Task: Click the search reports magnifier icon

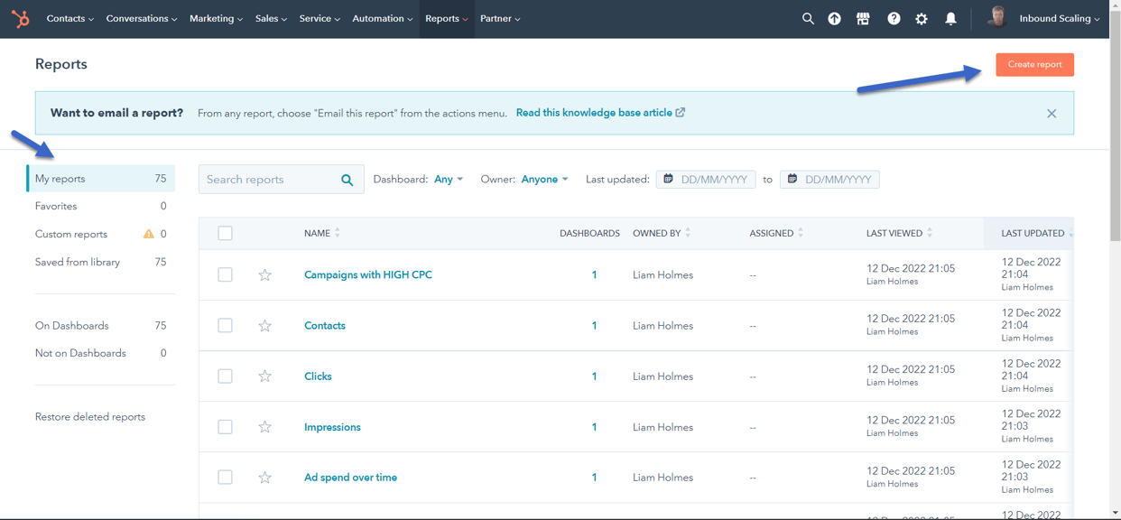Action: pos(347,180)
